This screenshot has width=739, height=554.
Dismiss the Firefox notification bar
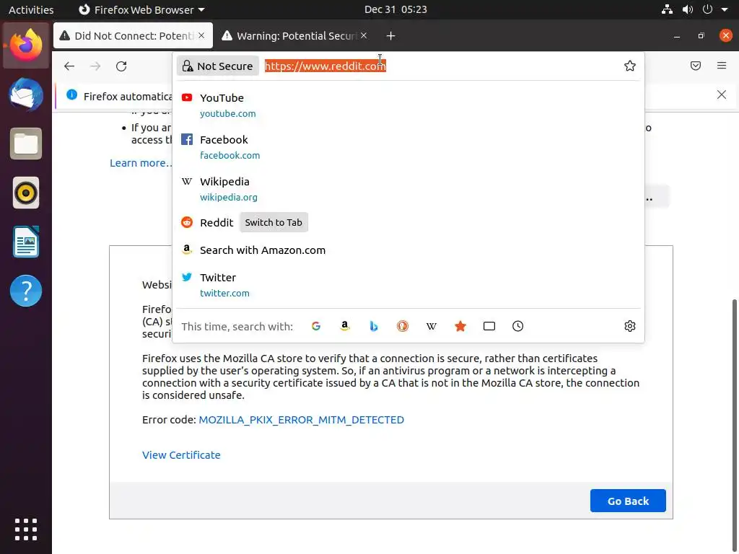pyautogui.click(x=721, y=94)
